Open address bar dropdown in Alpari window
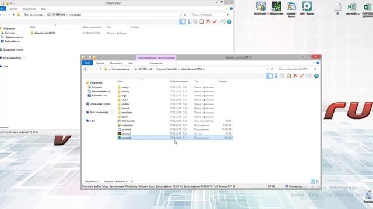This screenshot has width=373, height=209. tap(268, 69)
